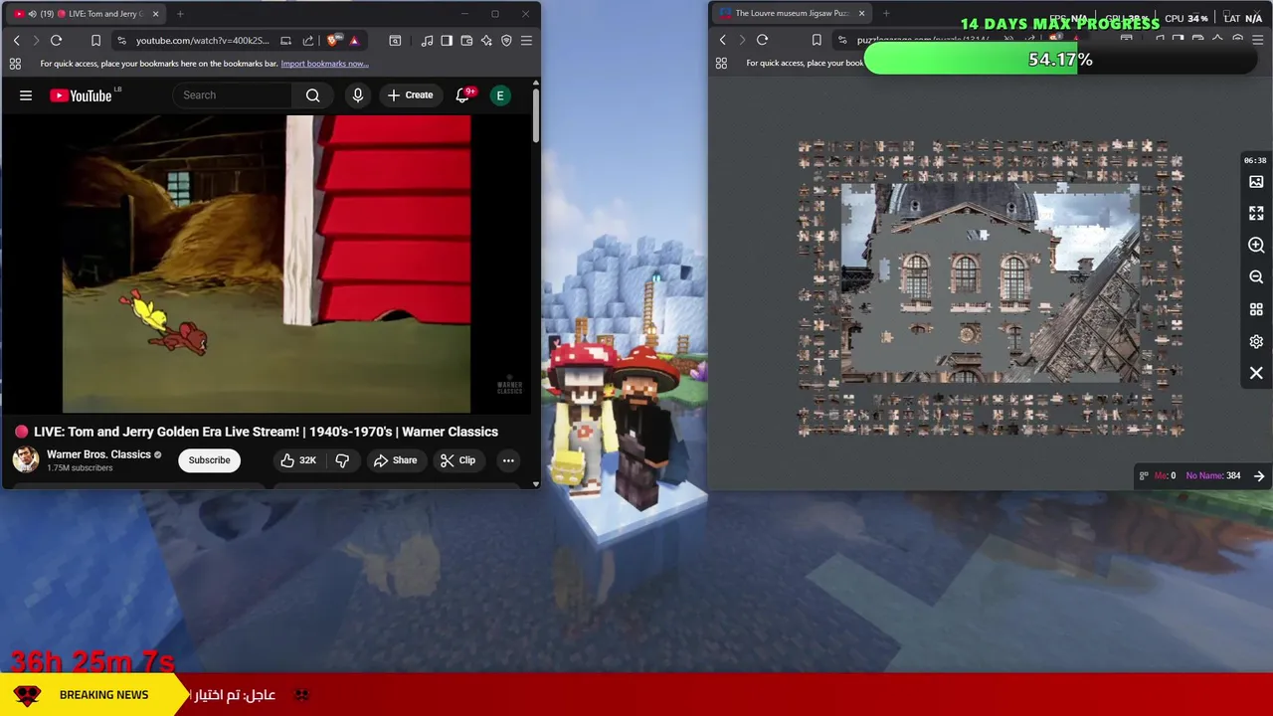Arrange puzzle pieces with the grid icon

click(x=1256, y=309)
